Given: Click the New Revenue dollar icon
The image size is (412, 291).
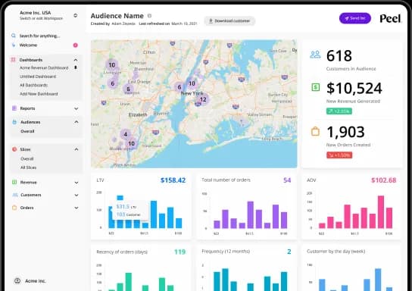Looking at the screenshot, I should point(316,87).
